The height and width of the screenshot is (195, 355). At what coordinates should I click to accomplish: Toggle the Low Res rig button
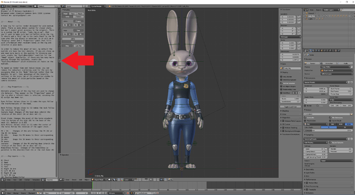pos(78,46)
